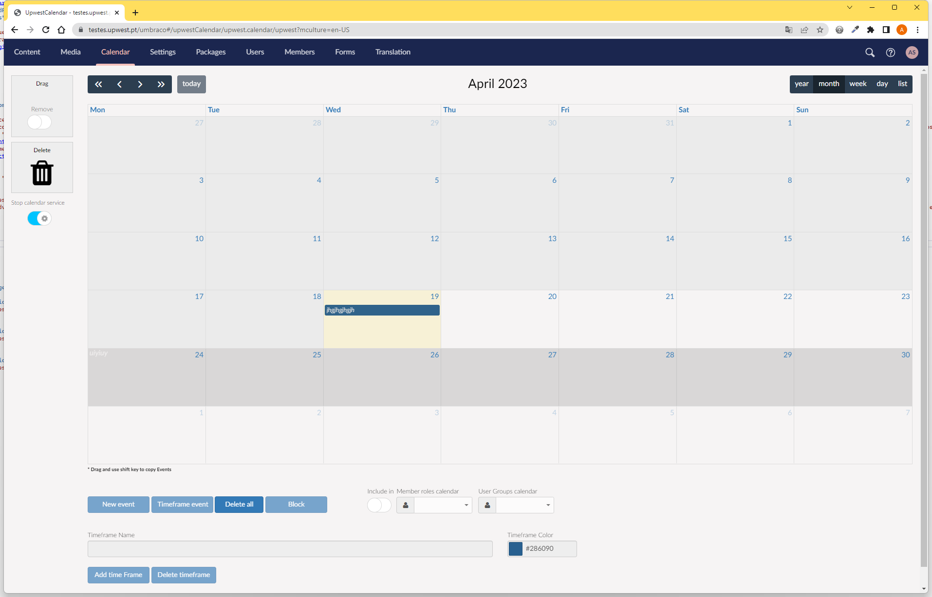Go to previous month arrow
The image size is (932, 597).
point(119,84)
